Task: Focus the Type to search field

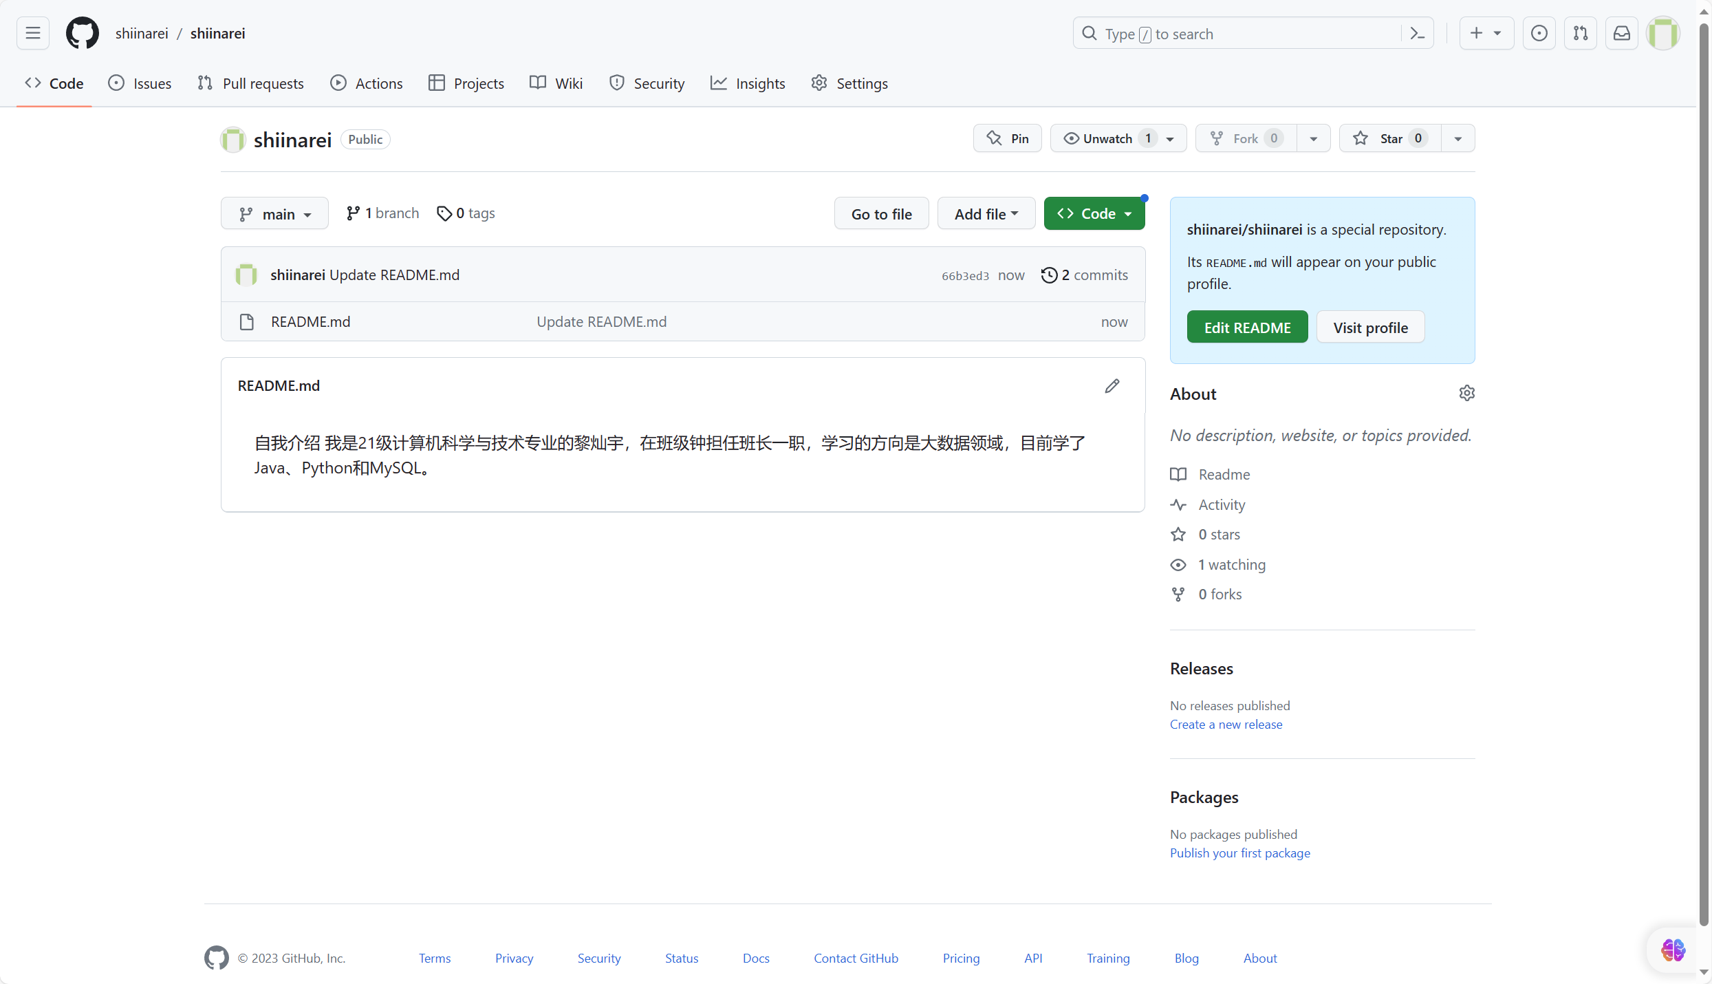Action: click(1238, 34)
